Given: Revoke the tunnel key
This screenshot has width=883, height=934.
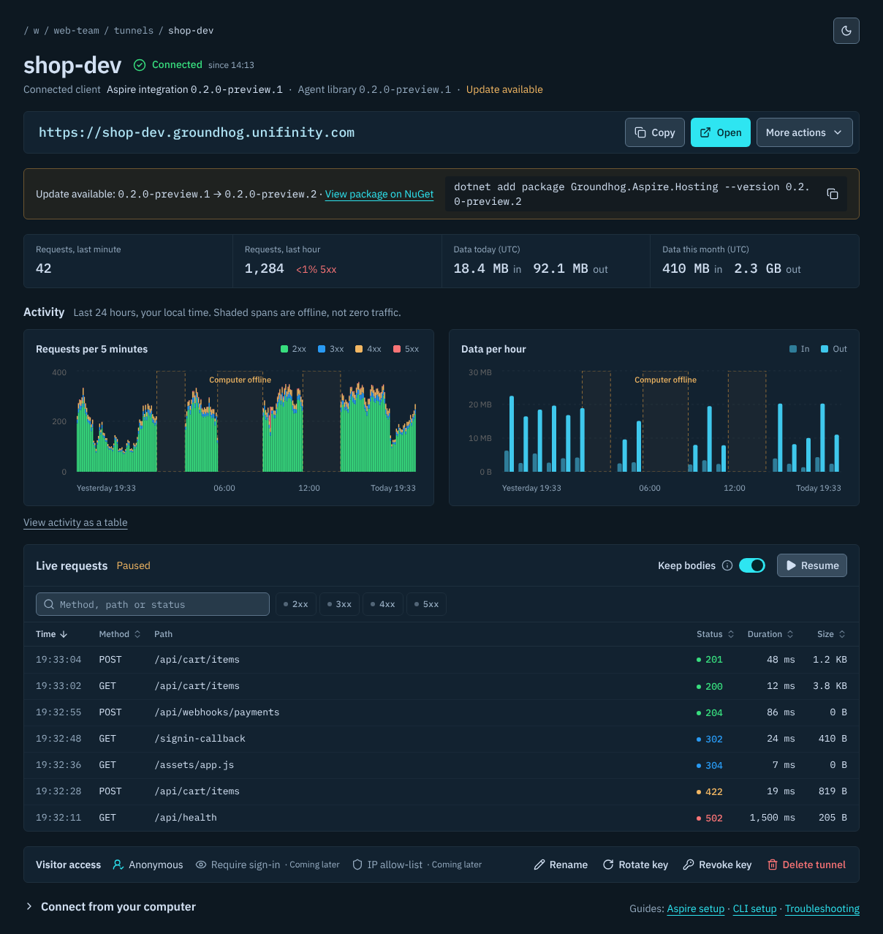Looking at the screenshot, I should (717, 865).
